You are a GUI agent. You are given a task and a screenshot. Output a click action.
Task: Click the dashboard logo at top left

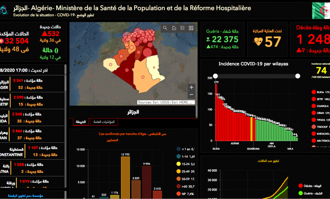pyautogui.click(x=3, y=10)
